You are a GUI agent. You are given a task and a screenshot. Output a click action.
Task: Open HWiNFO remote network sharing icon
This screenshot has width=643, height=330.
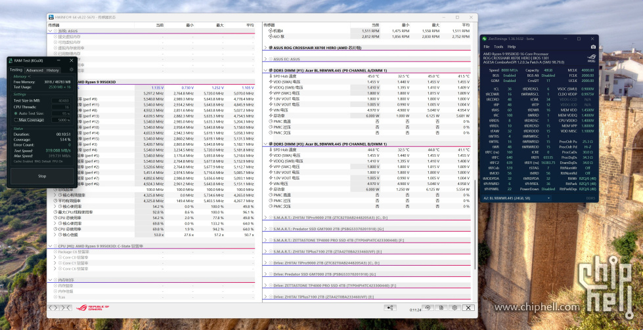pos(390,308)
